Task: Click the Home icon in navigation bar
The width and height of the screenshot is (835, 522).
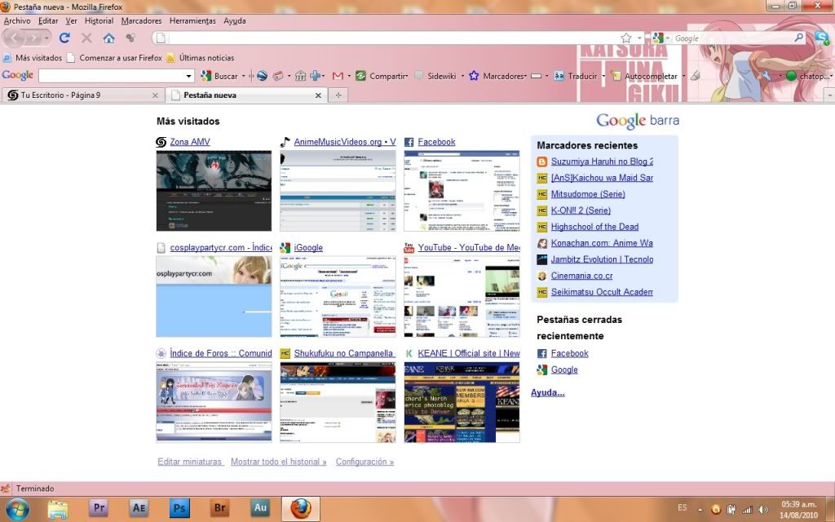Action: coord(108,38)
